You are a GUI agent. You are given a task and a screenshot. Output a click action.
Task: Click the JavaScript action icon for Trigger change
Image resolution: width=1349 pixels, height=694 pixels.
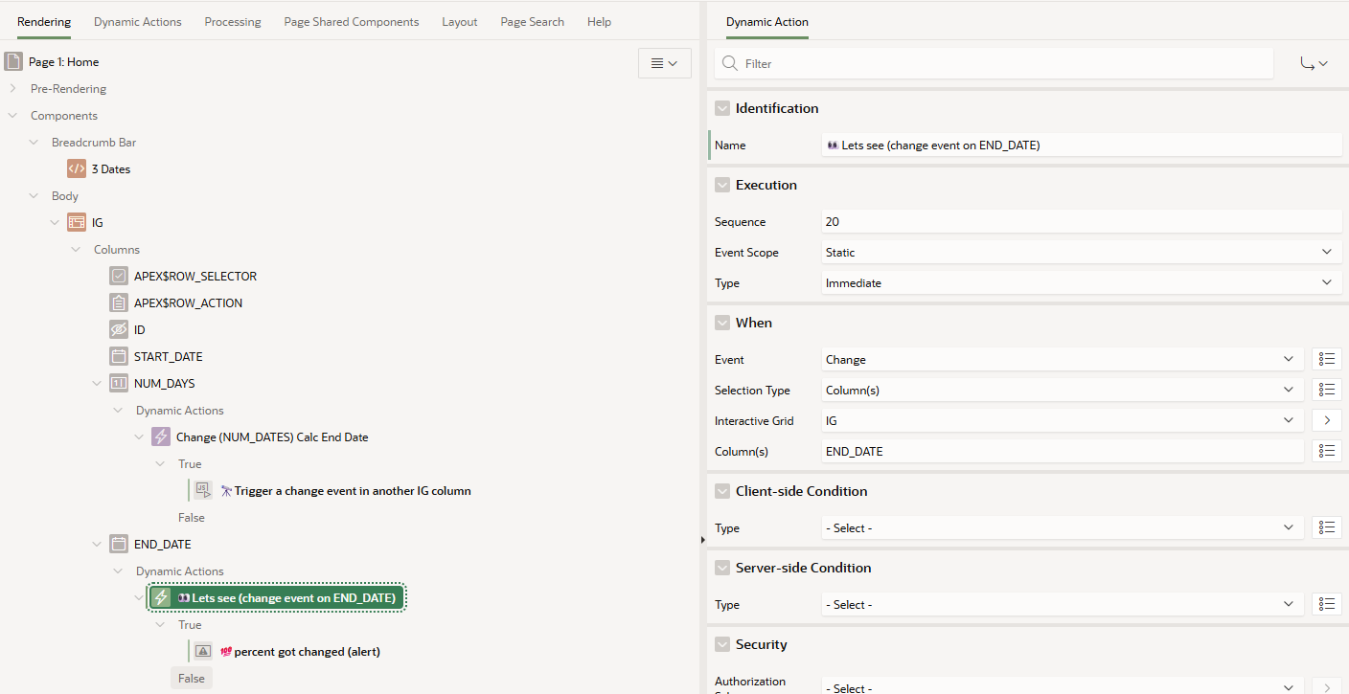(x=203, y=491)
